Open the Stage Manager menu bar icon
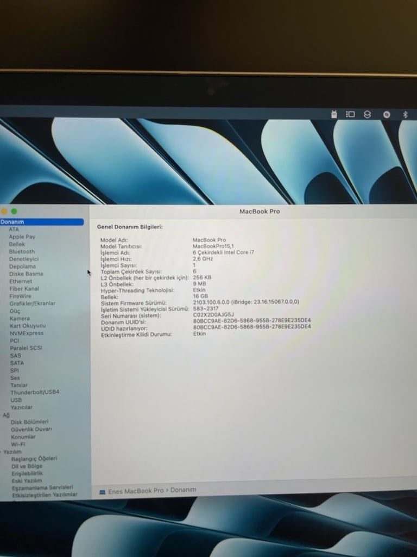Screen dimensions: 417x557 [x=350, y=114]
